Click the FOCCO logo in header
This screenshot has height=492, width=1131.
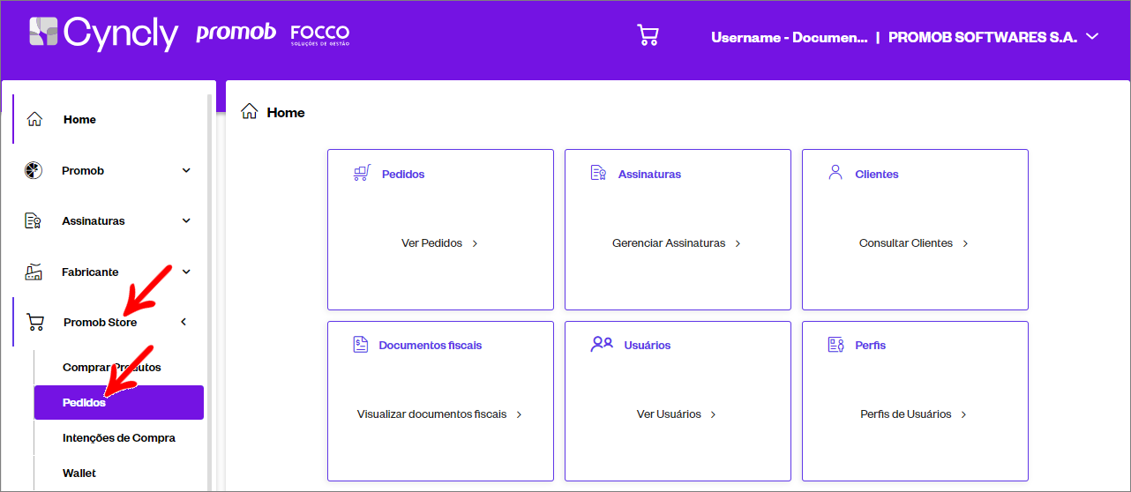pos(319,34)
